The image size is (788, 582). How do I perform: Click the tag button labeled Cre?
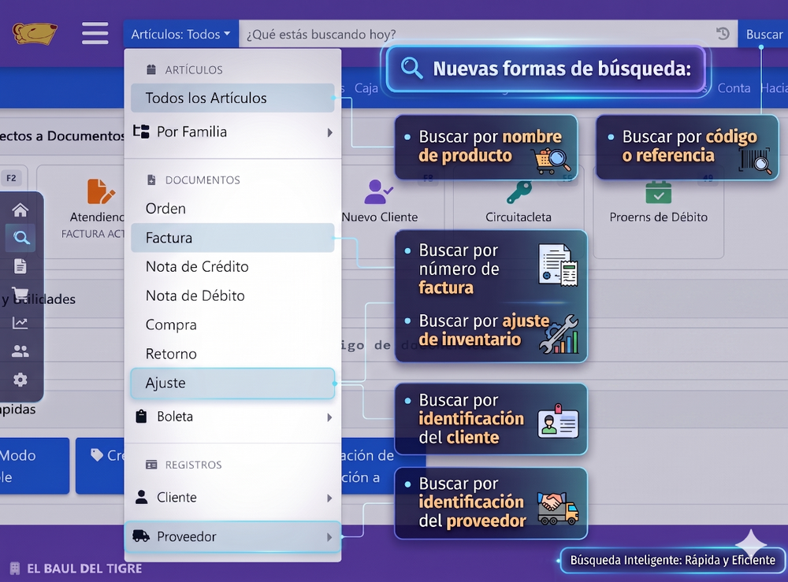pyautogui.click(x=100, y=466)
